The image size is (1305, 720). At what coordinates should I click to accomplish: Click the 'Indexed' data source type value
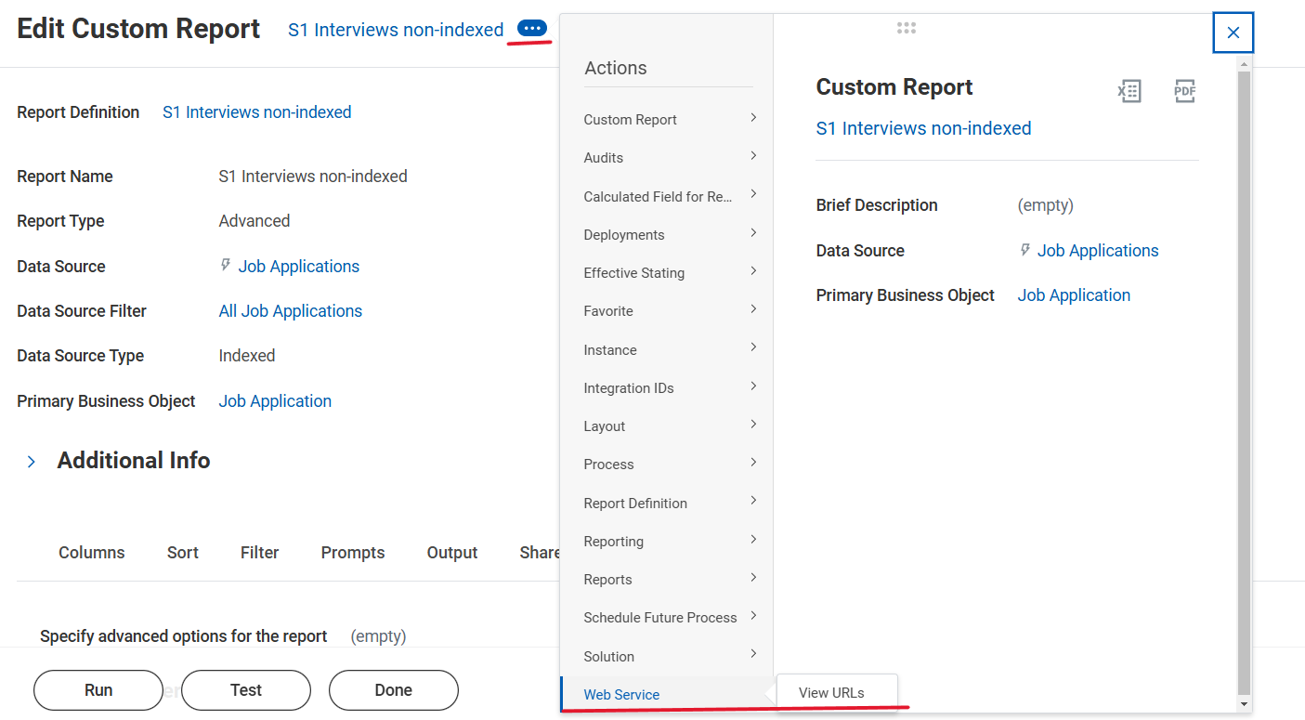click(x=247, y=356)
